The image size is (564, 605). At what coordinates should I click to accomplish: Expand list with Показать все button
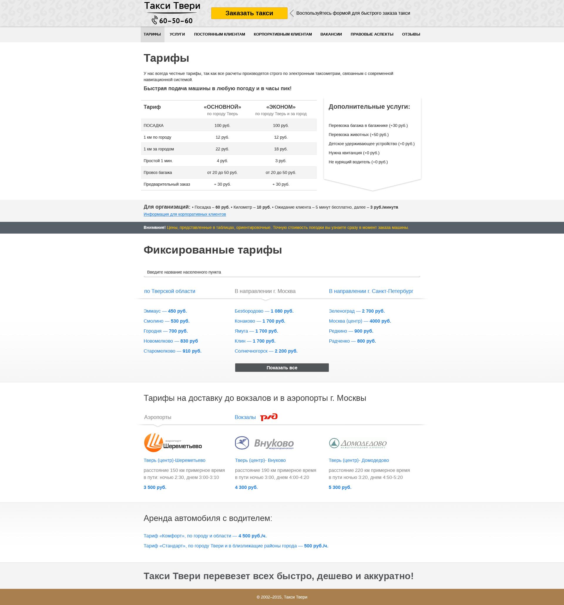pos(282,368)
